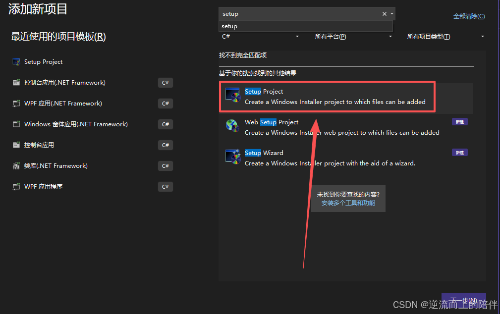
Task: Select recent template 类库(.NET Framework)
Action: 93,166
